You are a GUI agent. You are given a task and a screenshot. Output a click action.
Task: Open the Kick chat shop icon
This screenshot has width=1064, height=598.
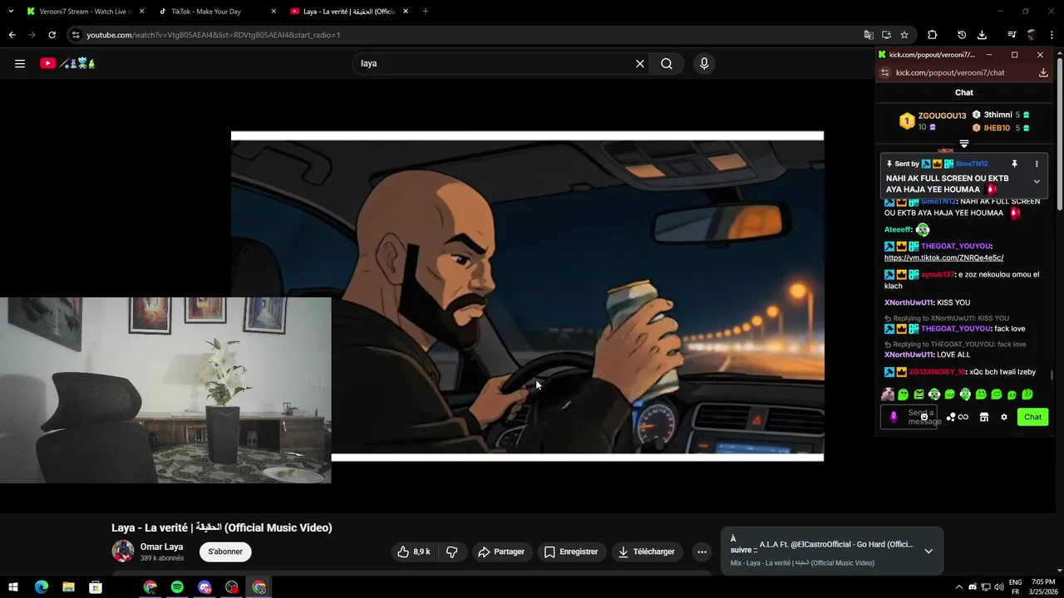984,417
